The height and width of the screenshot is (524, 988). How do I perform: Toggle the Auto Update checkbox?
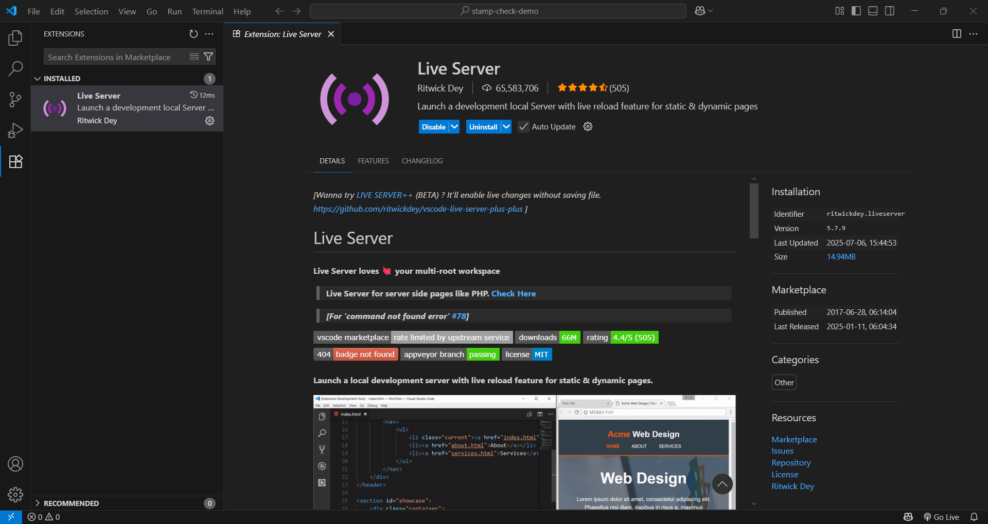523,126
